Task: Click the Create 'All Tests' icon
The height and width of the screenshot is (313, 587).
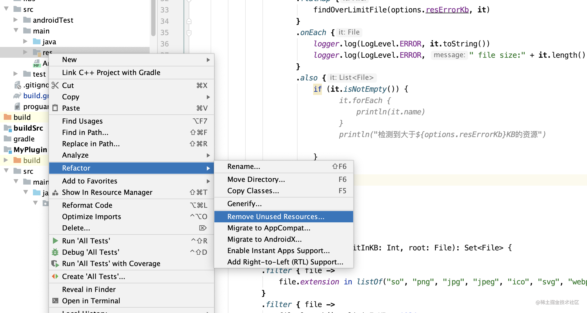Action: point(55,276)
